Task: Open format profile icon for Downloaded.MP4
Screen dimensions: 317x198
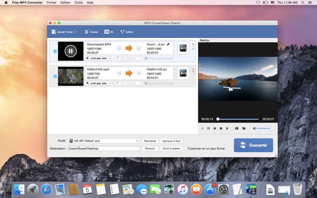Action: pyautogui.click(x=183, y=48)
